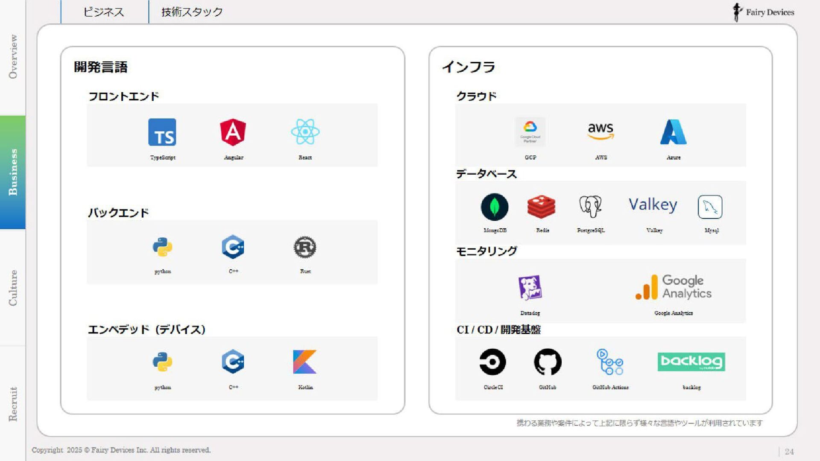Go to the Recruit sidebar section
This screenshot has height=461, width=820.
click(x=13, y=404)
